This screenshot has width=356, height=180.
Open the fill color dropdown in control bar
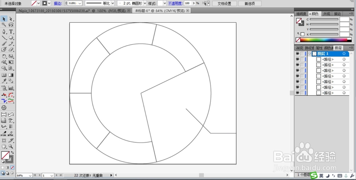pyautogui.click(x=38, y=4)
